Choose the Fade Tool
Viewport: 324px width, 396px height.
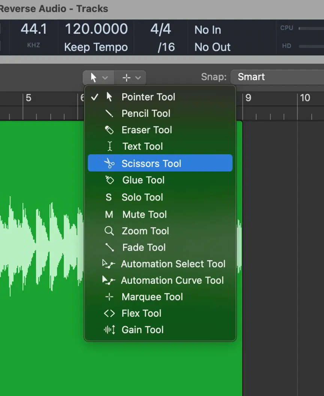click(143, 247)
